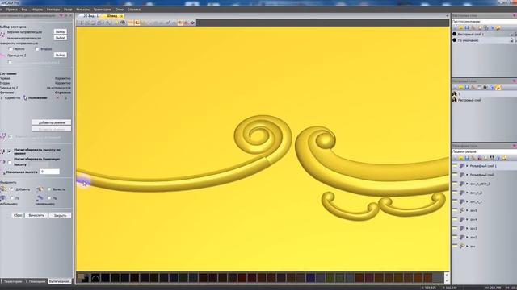Image resolution: width=517 pixels, height=290 pixels.
Task: Open the dropdown arrow of layer зак5
Action: click(467, 210)
